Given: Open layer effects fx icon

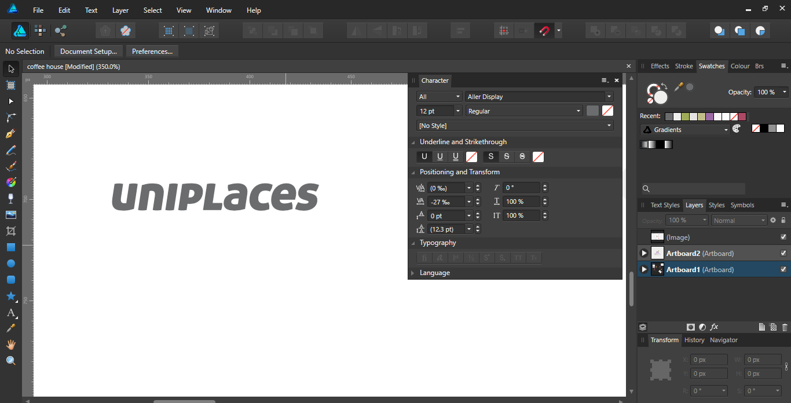Looking at the screenshot, I should pos(714,327).
